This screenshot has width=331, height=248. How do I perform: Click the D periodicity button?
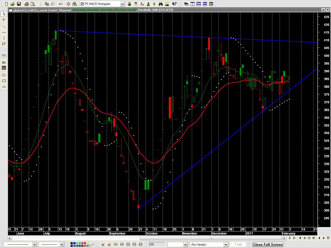[294, 238]
